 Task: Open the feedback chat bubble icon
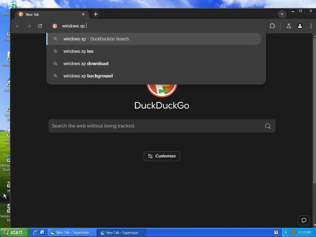tap(304, 220)
